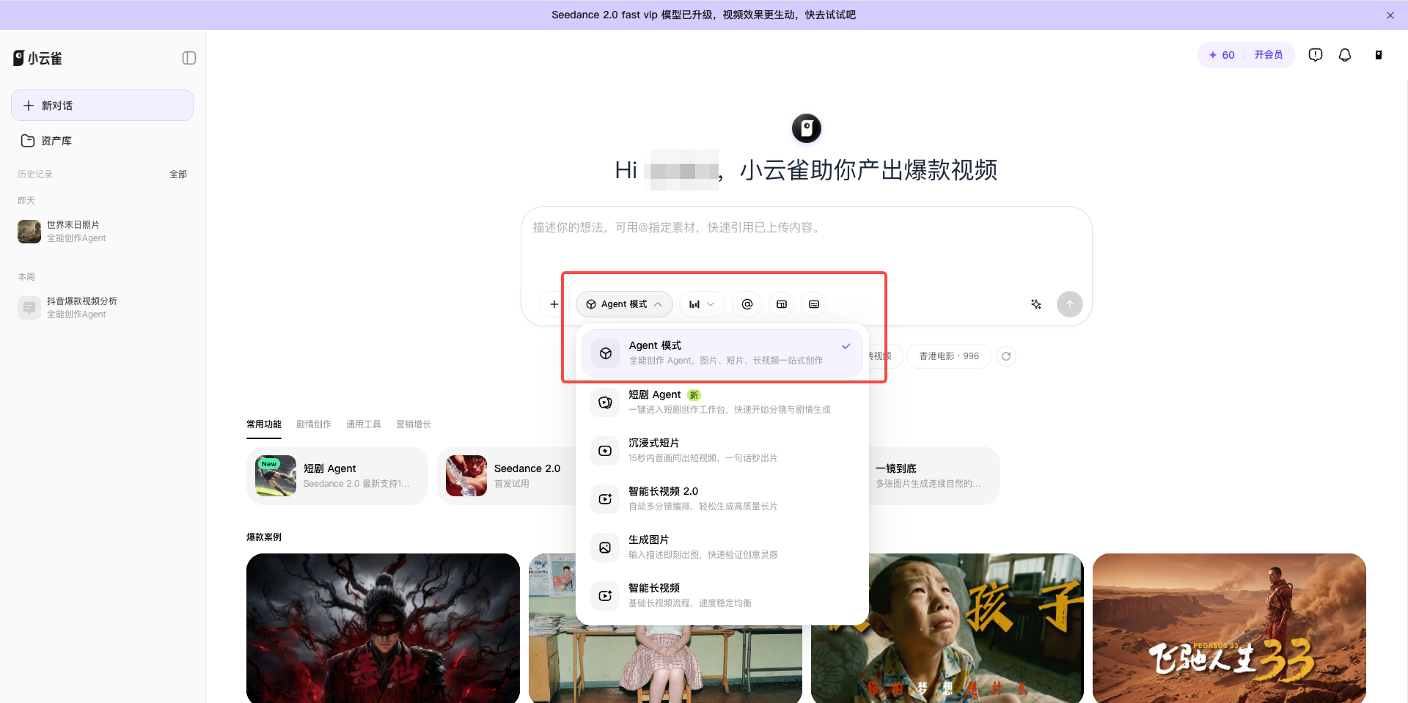Click the notification bell icon

tap(1345, 55)
